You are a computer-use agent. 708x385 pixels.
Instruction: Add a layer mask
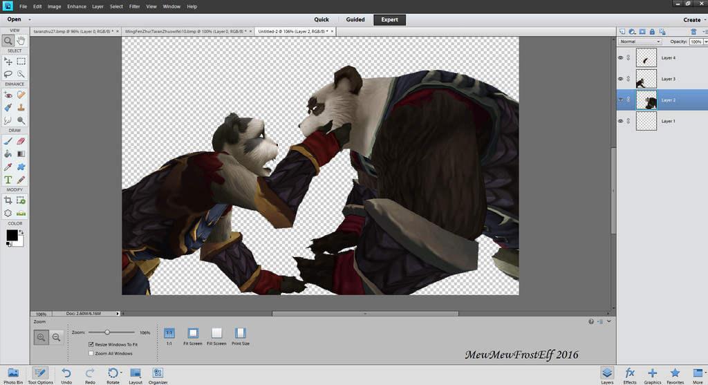point(642,32)
